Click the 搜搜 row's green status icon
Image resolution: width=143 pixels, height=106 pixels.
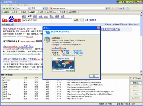tap(3, 82)
